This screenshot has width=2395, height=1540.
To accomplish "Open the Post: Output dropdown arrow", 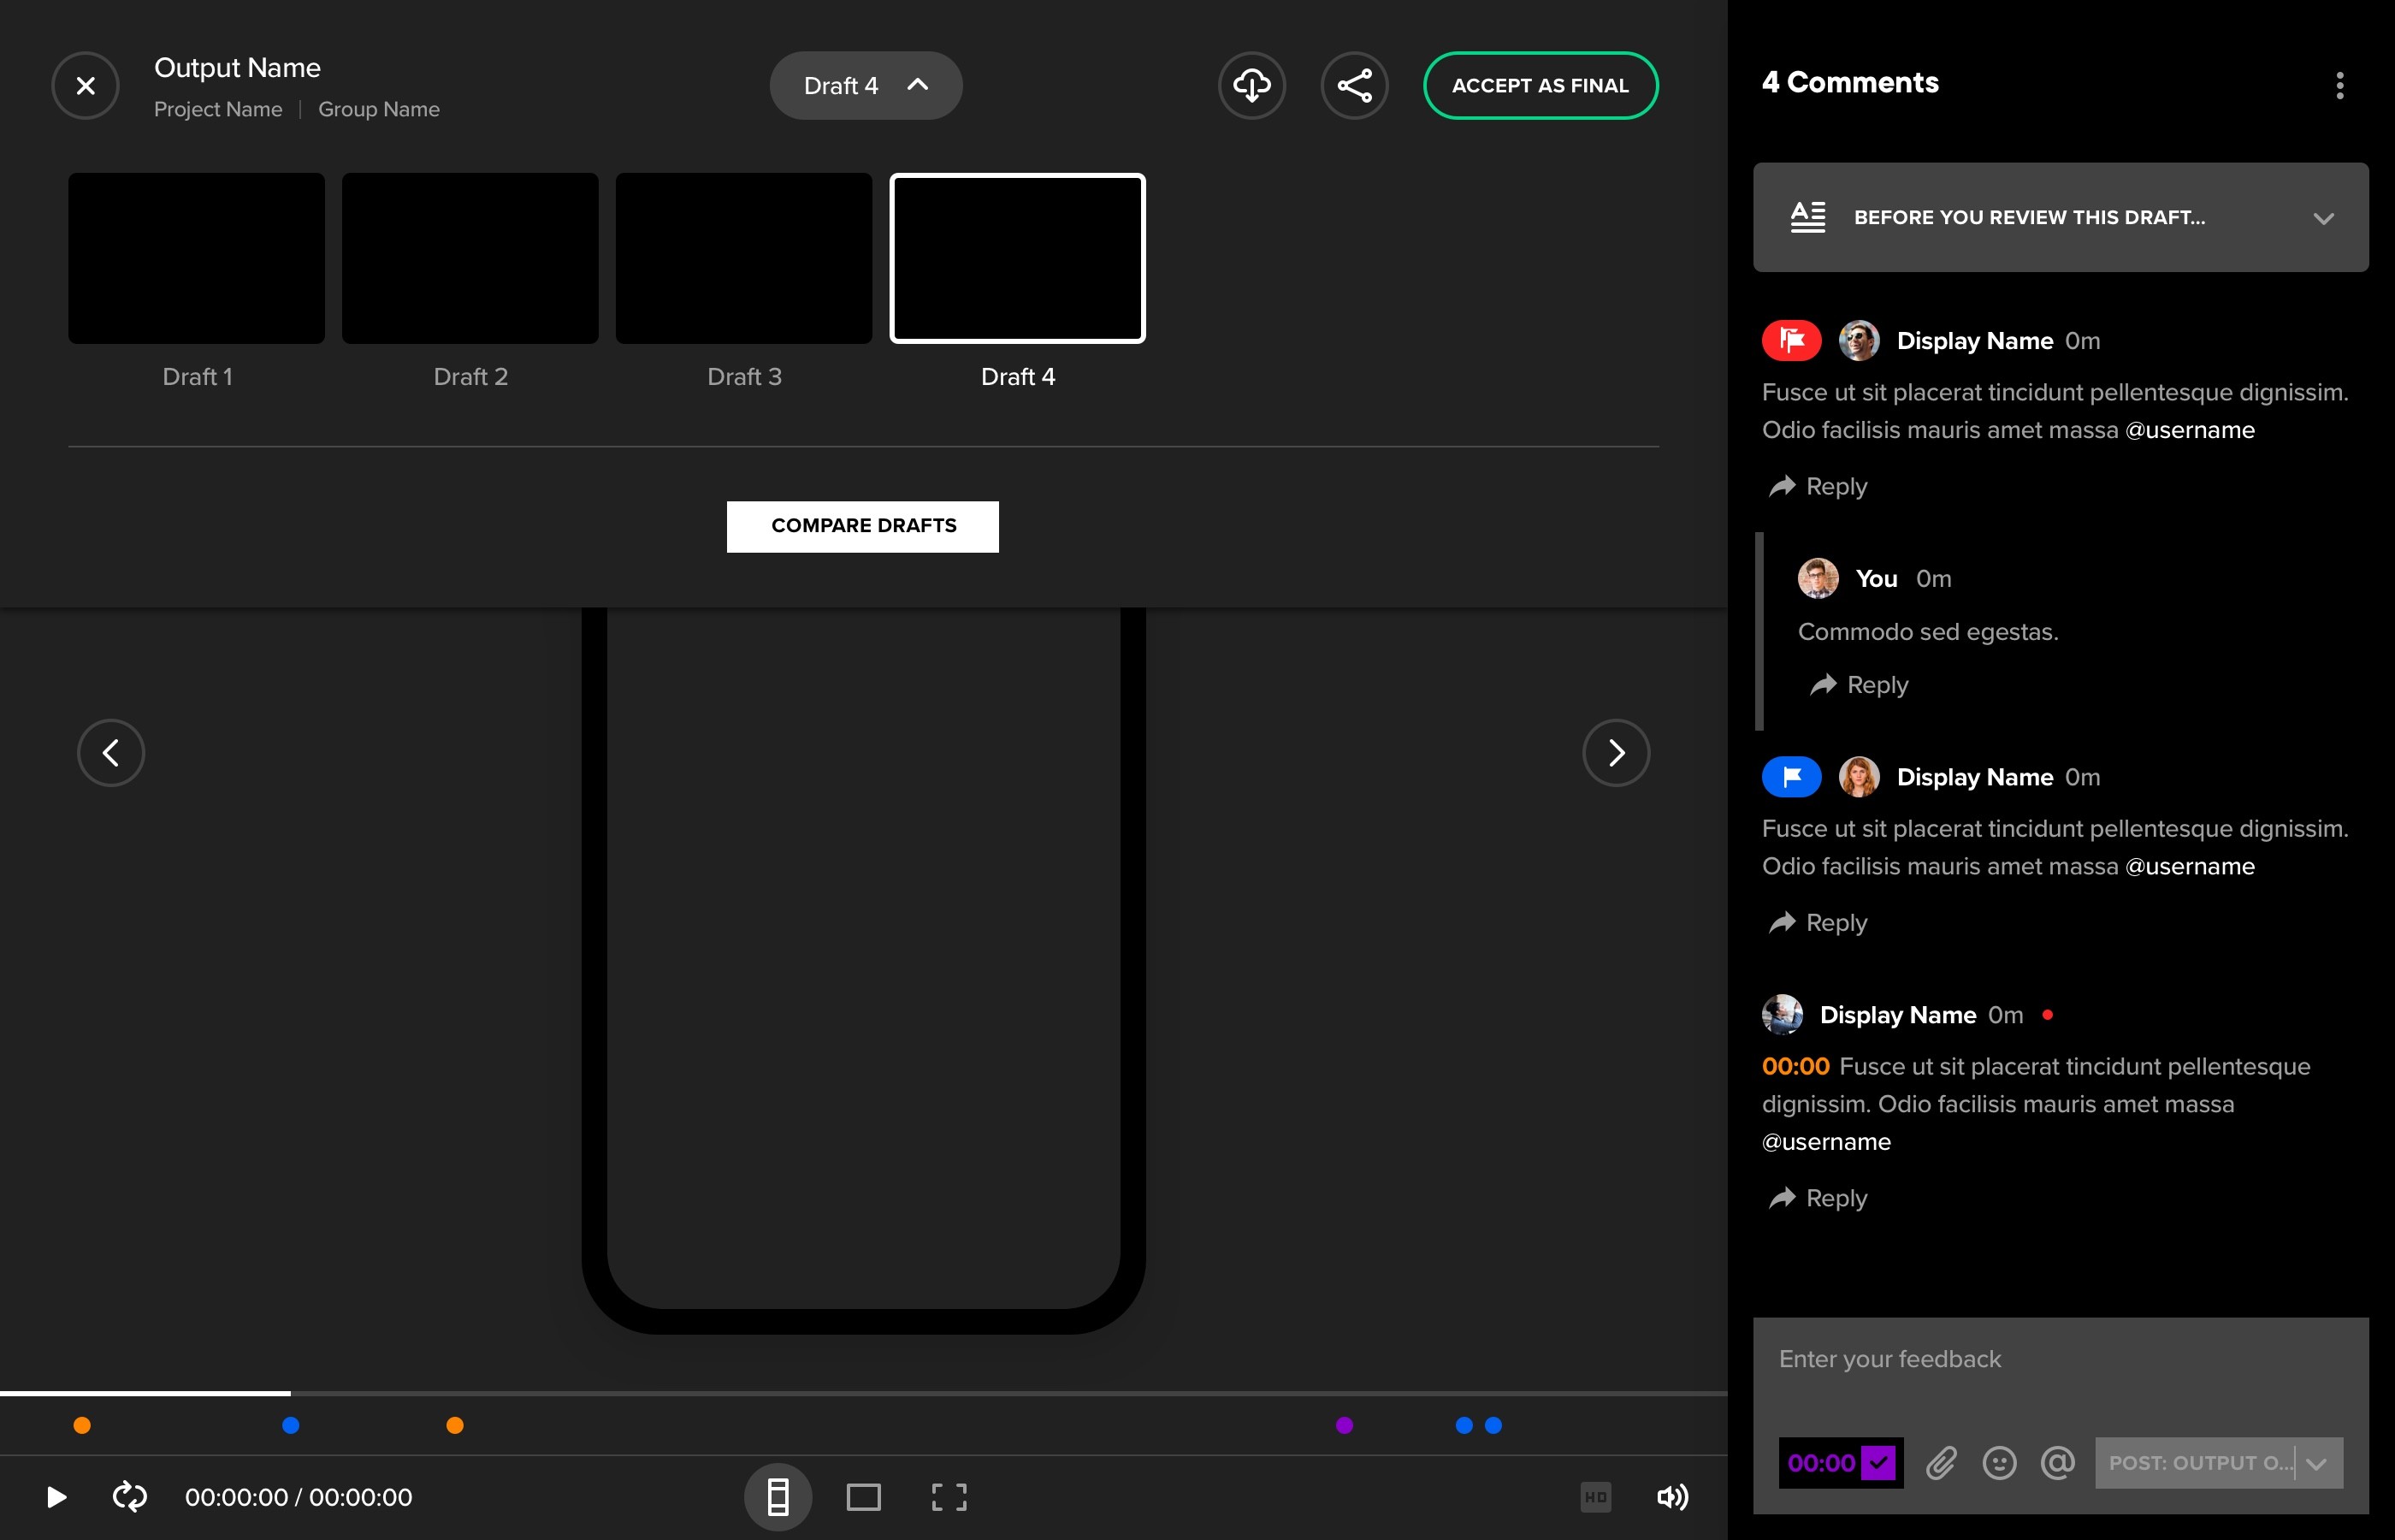I will (2317, 1464).
